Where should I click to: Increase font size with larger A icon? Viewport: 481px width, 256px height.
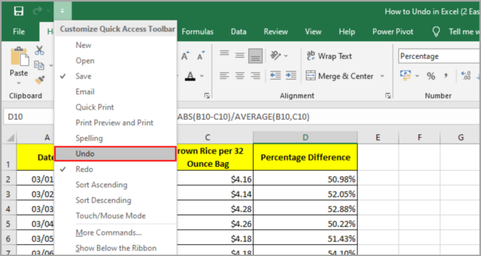point(186,56)
